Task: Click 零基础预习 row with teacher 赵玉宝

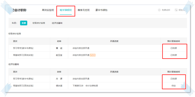Action: (x=98, y=55)
